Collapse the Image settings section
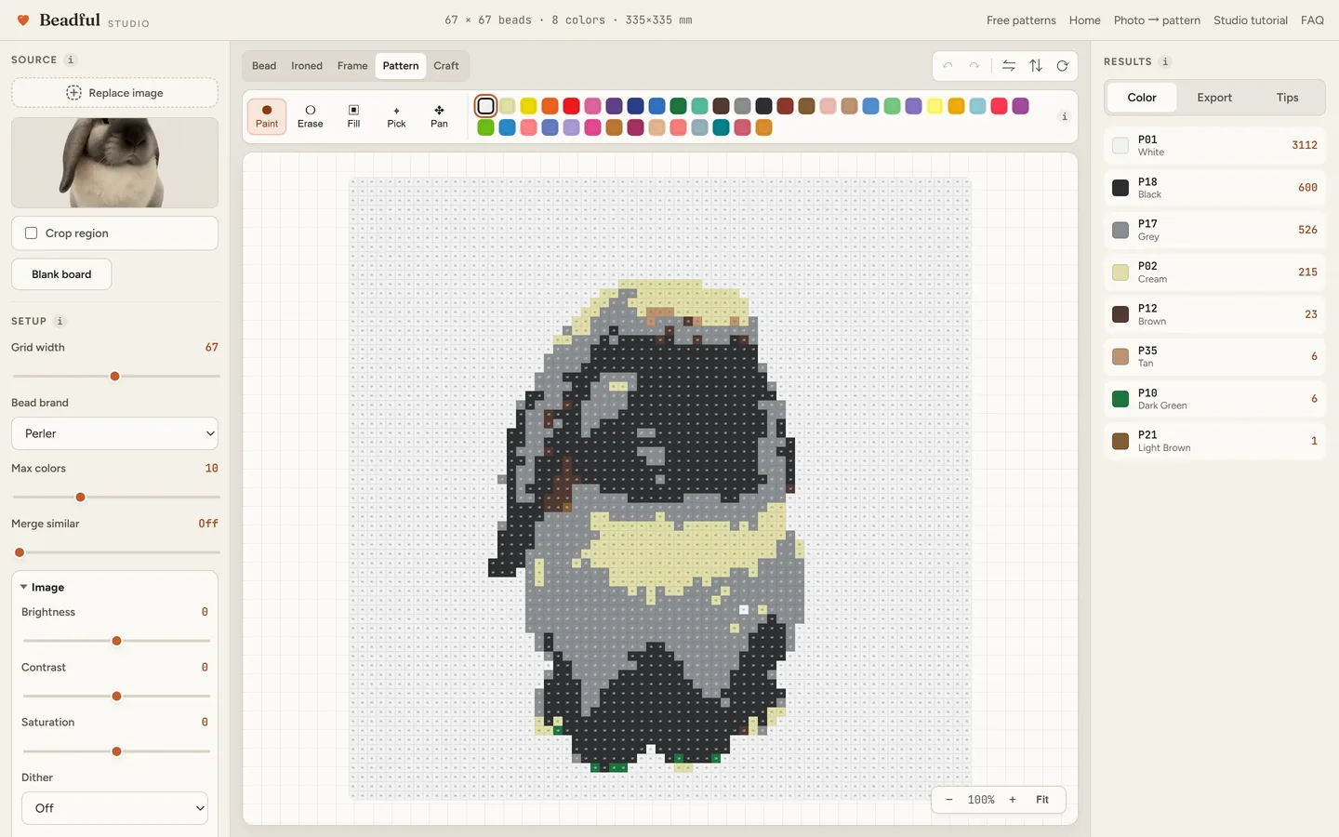The height and width of the screenshot is (837, 1339). coord(43,588)
